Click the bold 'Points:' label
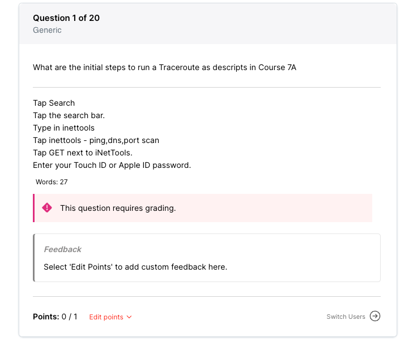This screenshot has width=413, height=342. tap(46, 317)
